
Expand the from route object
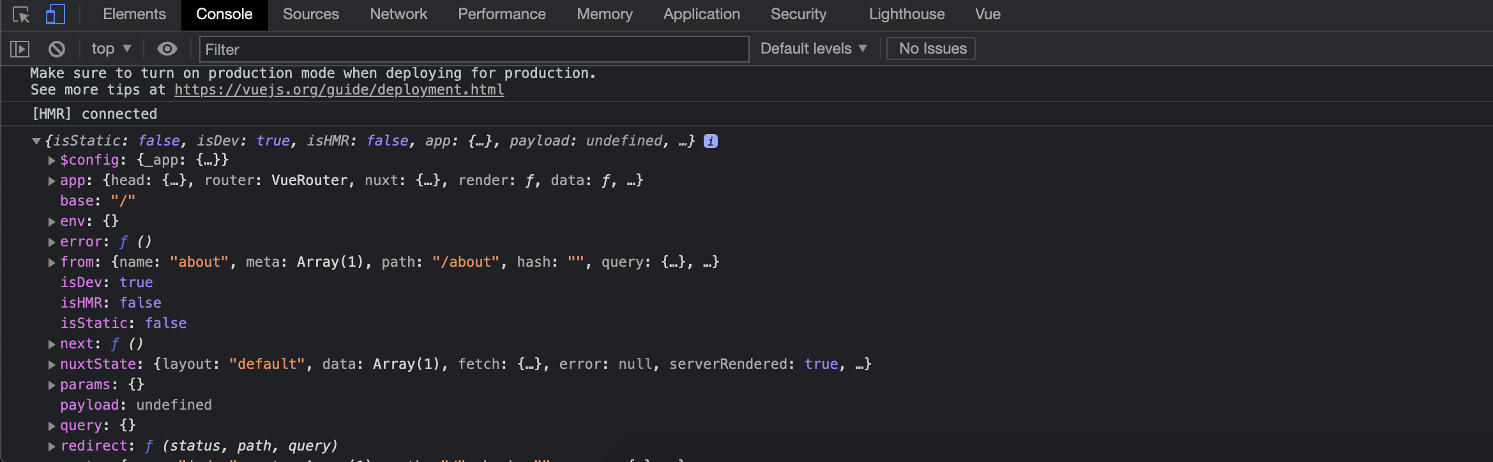coord(52,263)
